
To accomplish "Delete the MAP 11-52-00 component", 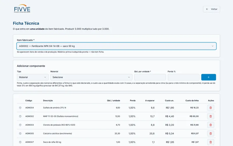I will tap(211, 116).
